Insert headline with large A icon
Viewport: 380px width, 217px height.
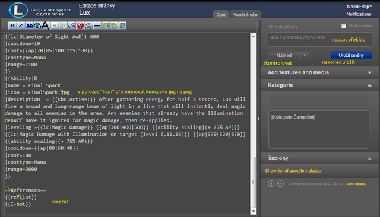click(x=46, y=25)
